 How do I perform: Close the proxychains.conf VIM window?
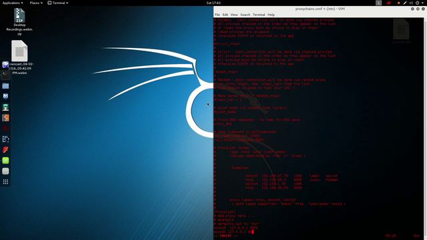[423, 9]
